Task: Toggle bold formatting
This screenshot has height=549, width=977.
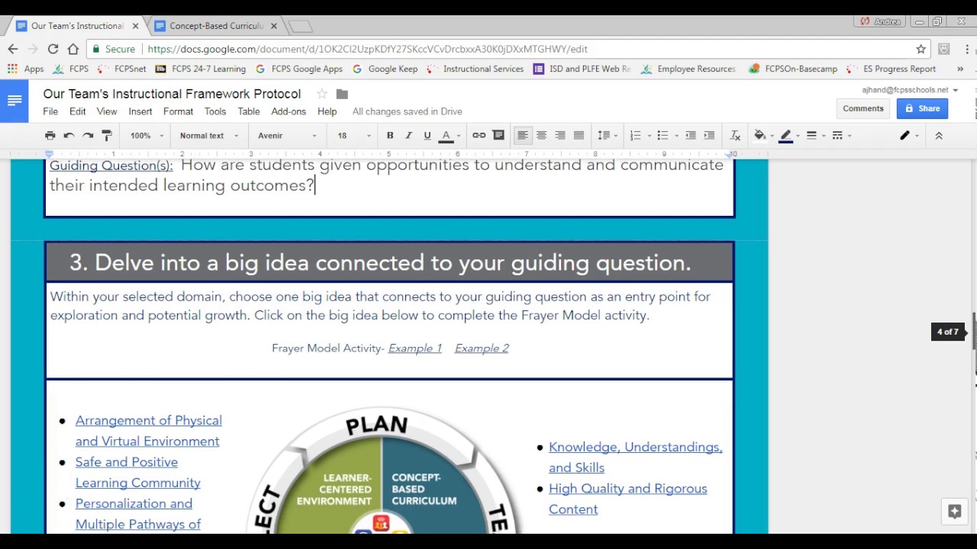Action: (x=390, y=136)
